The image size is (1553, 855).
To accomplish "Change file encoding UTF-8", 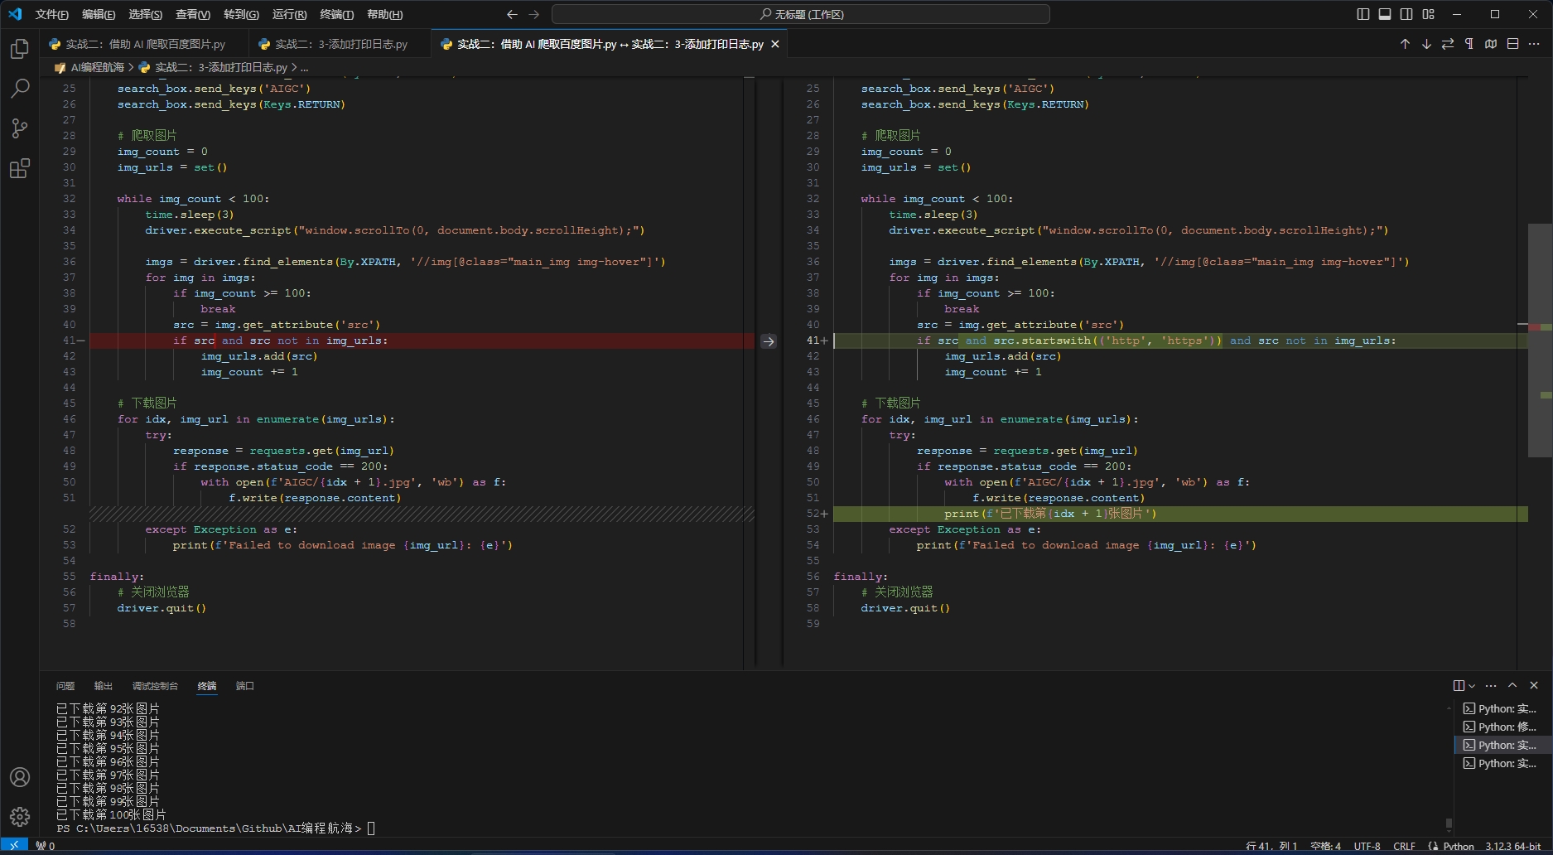I will (x=1367, y=846).
